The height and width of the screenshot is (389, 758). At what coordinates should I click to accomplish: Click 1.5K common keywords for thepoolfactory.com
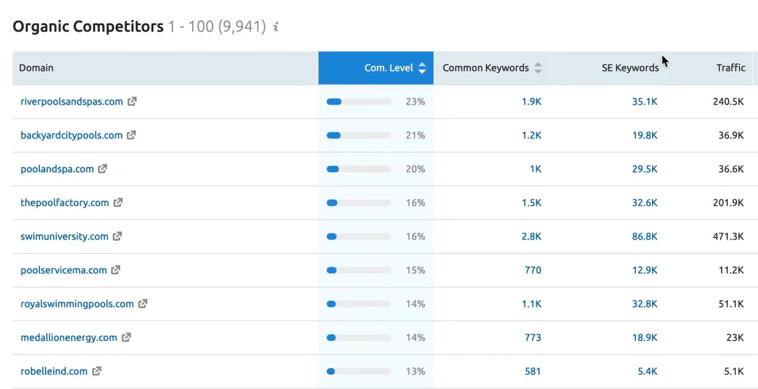(531, 203)
